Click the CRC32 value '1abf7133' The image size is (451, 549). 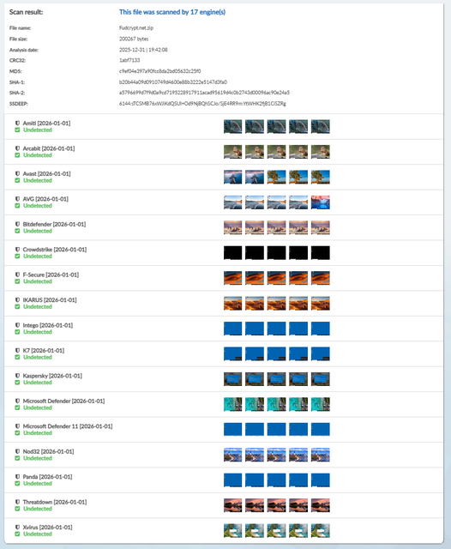(x=129, y=60)
